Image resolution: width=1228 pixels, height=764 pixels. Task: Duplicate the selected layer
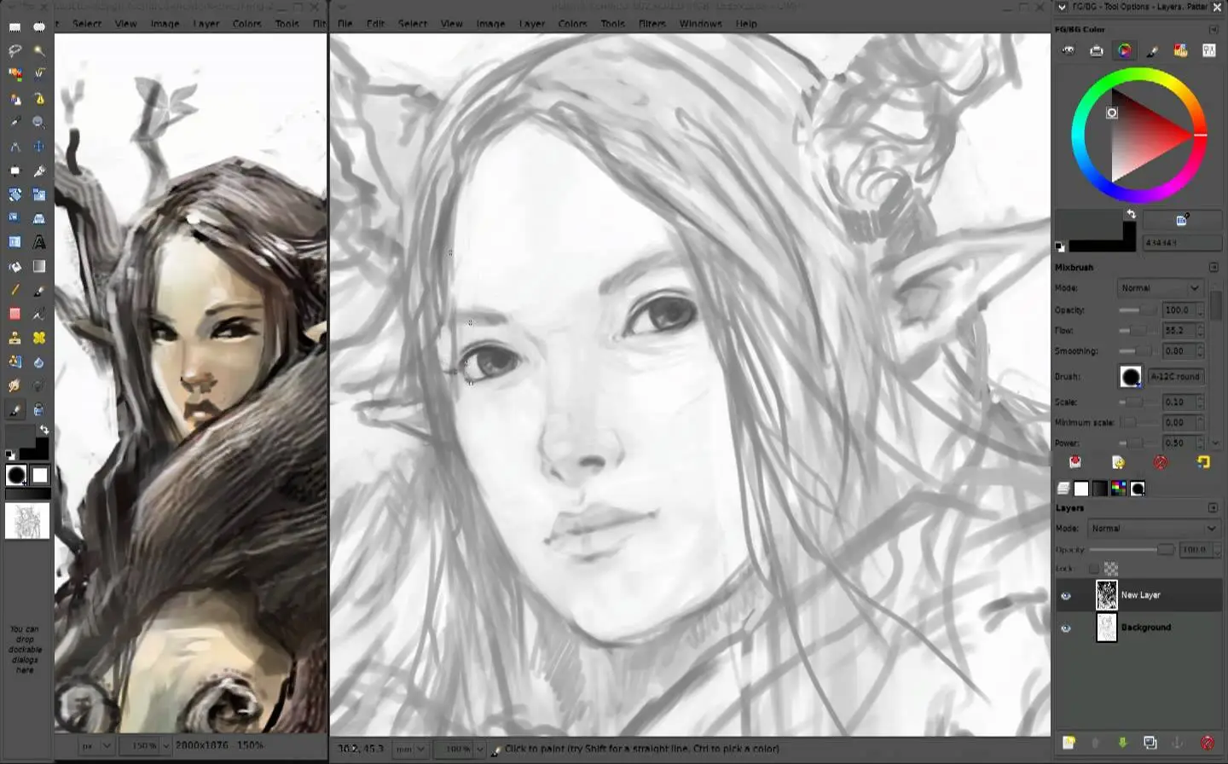(x=1150, y=743)
